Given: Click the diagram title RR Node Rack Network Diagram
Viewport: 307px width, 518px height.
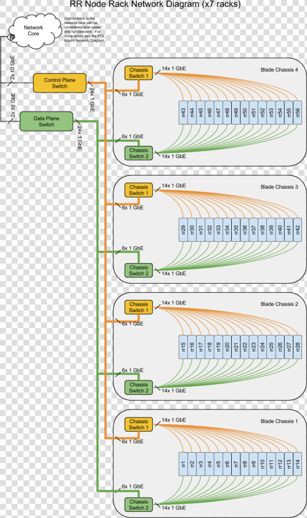Looking at the screenshot, I should click(155, 4).
